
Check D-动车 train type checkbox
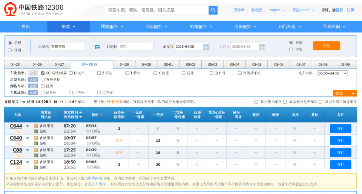(x=71, y=73)
